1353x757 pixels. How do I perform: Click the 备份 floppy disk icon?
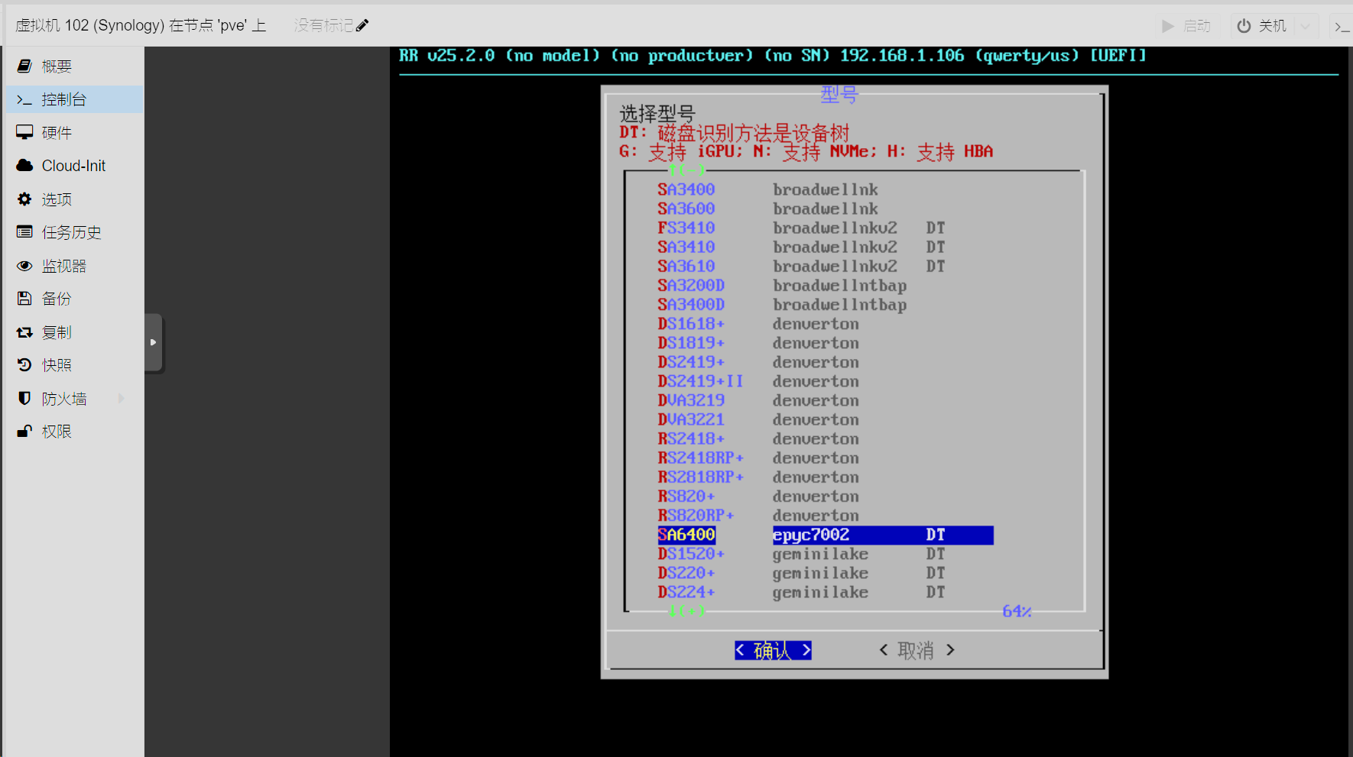pyautogui.click(x=24, y=299)
